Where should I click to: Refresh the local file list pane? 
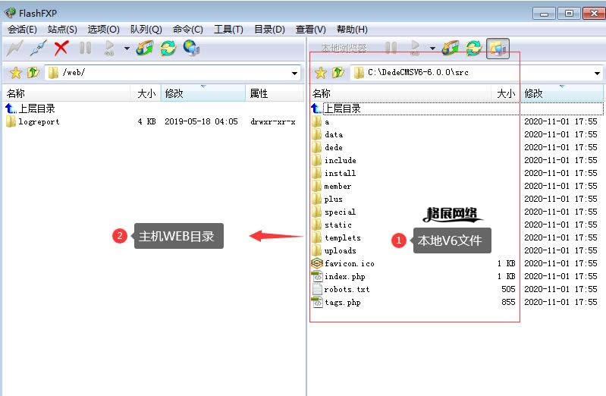point(474,49)
